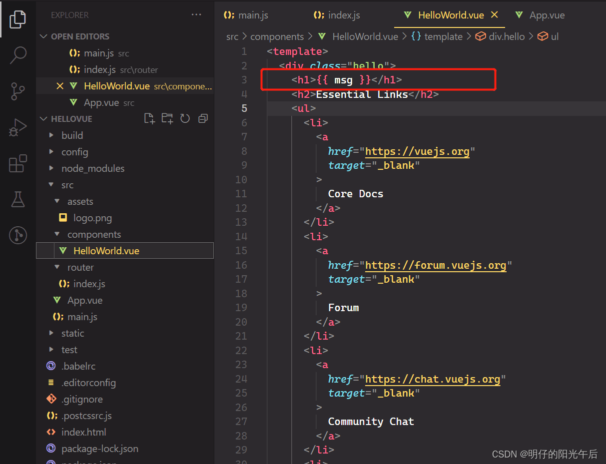Collapse all folders in explorer

pyautogui.click(x=203, y=118)
